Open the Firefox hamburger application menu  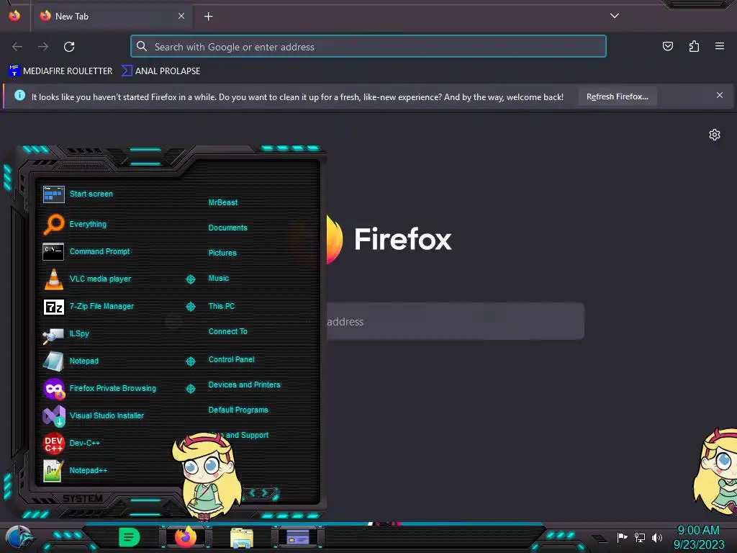720,46
